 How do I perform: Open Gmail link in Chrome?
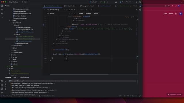(166, 14)
